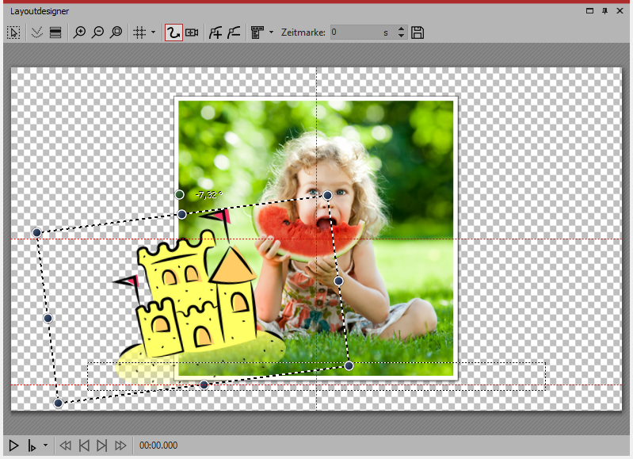
Task: Remove a motion path keyframe
Action: (x=234, y=33)
